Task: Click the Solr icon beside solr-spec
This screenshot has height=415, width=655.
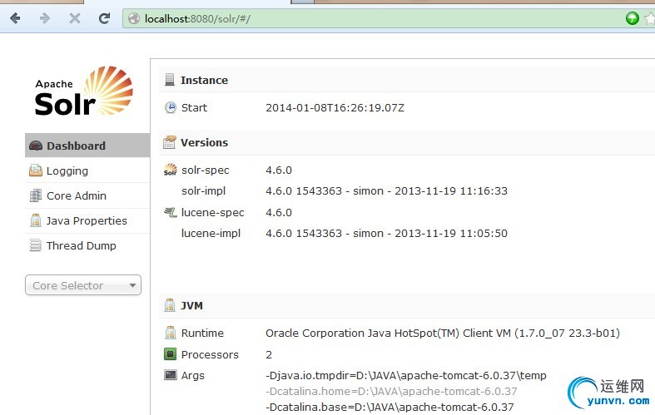Action: pos(171,170)
